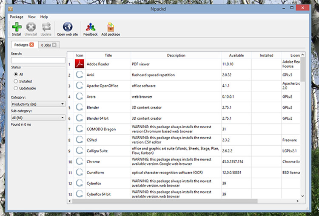Click the loading icon next to Cuneiform
The image size is (319, 216).
click(80, 173)
